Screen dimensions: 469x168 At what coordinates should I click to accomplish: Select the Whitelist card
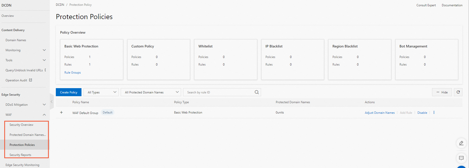226,60
